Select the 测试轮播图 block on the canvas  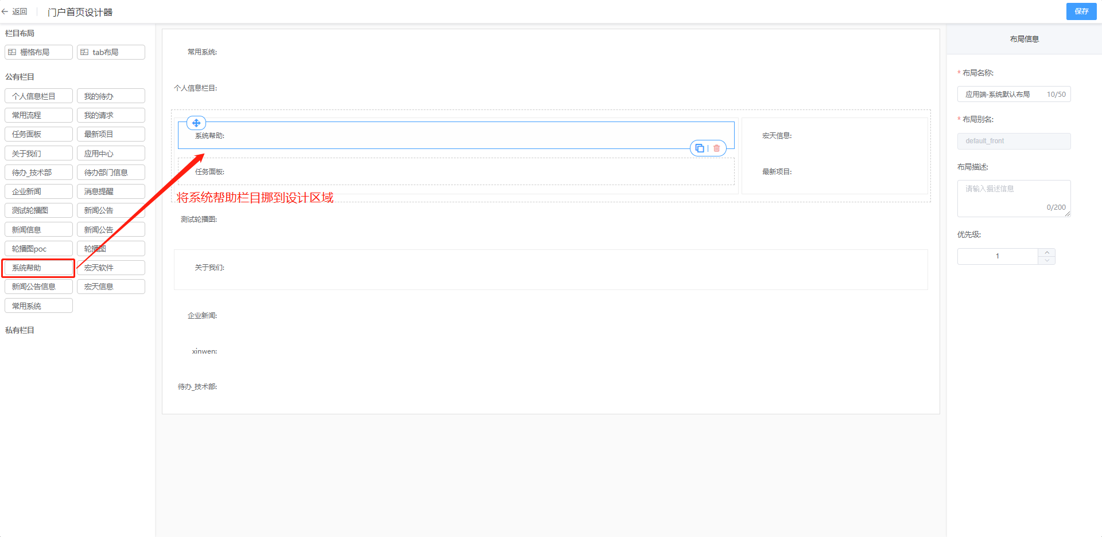[x=551, y=219]
